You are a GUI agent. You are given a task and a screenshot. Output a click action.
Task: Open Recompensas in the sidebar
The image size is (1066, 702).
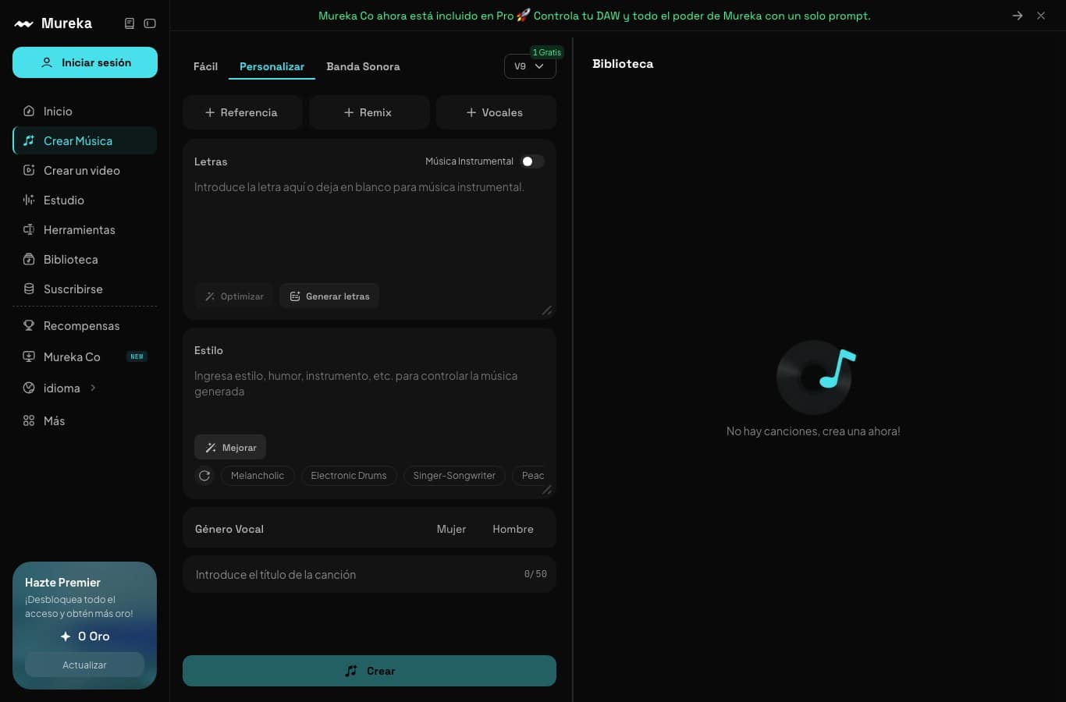click(85, 326)
